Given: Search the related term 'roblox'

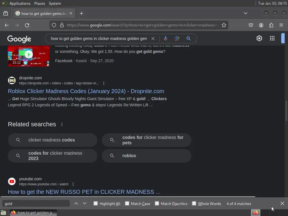Looking at the screenshot, I should point(147,156).
